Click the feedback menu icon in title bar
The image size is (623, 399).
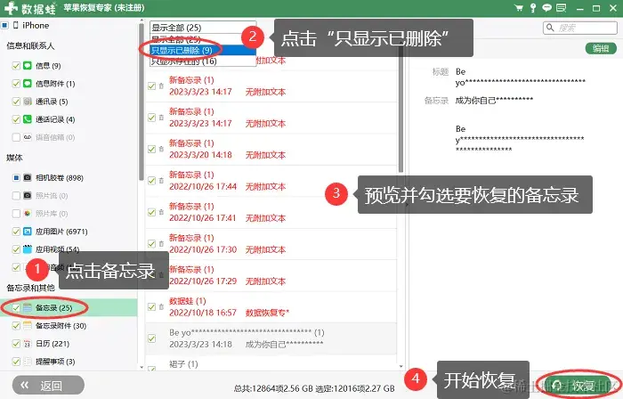point(561,8)
